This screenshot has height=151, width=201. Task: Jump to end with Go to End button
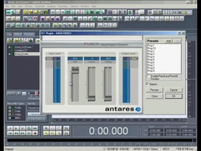tap(29, 133)
